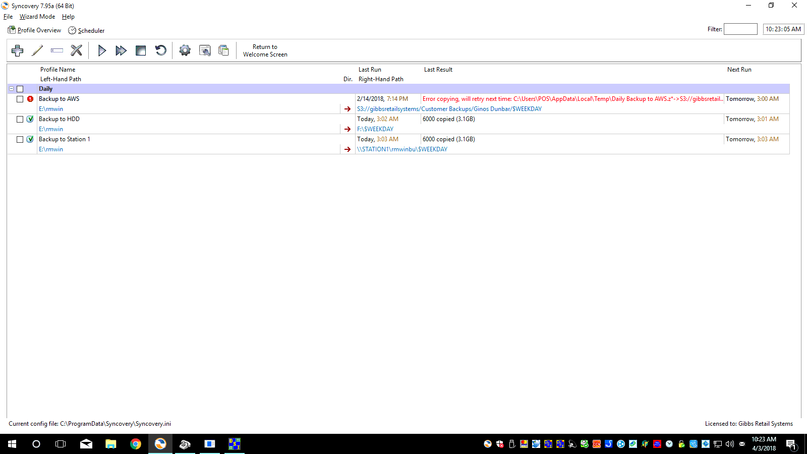Click the S3://gibbsretailsystems right-hand path
807x454 pixels.
449,109
